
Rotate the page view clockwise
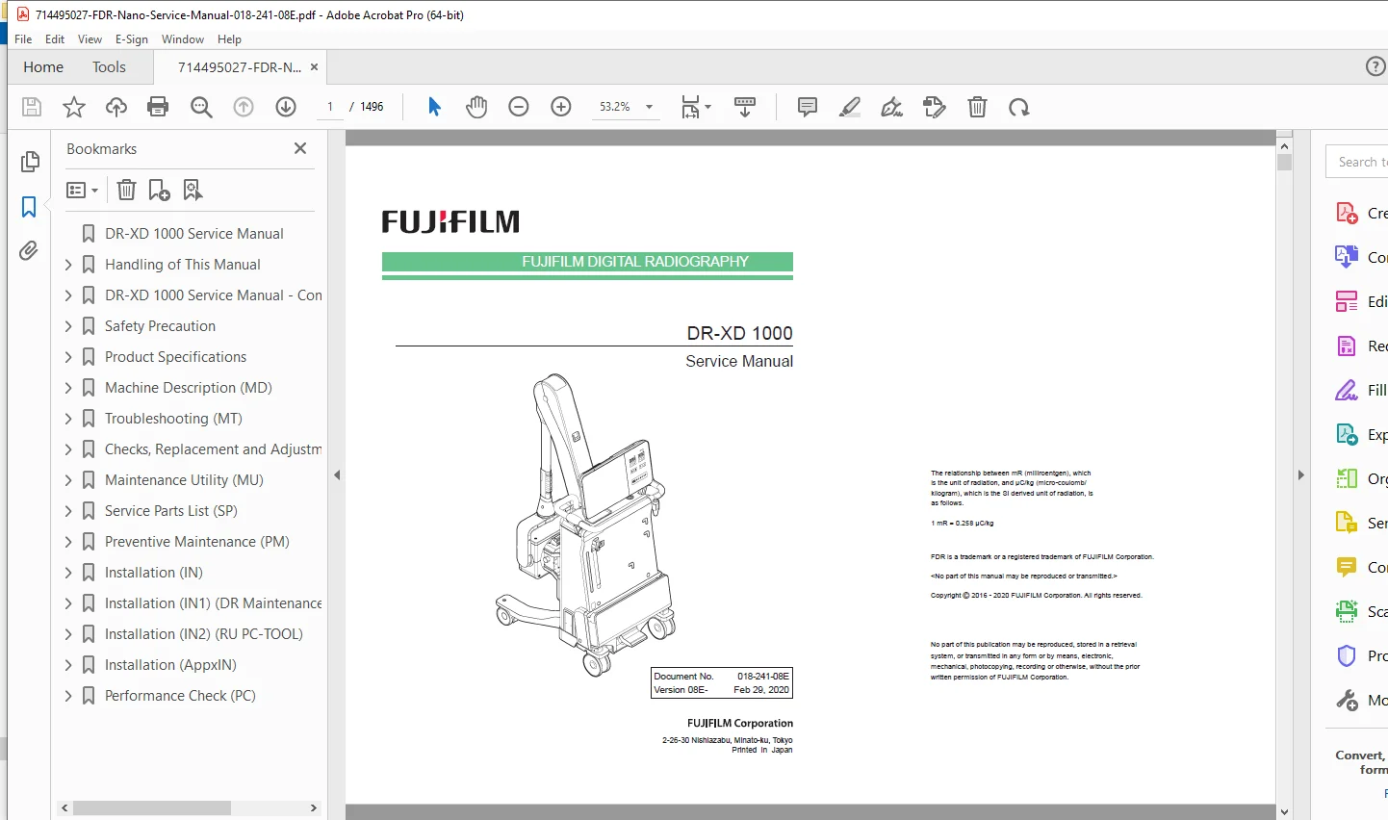(1019, 107)
